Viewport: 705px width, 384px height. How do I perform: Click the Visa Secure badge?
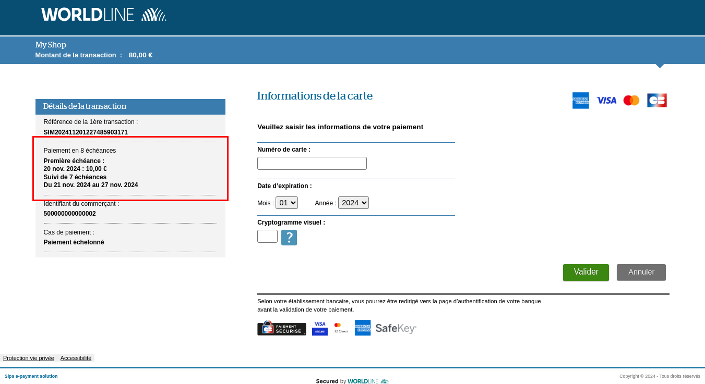pos(320,328)
